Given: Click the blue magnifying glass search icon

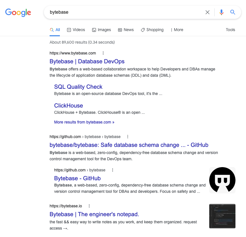Looking at the screenshot, I should (233, 12).
